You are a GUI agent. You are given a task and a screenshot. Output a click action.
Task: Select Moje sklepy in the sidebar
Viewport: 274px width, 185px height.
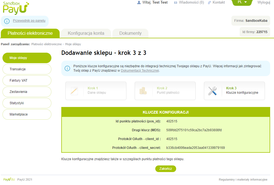(27, 58)
